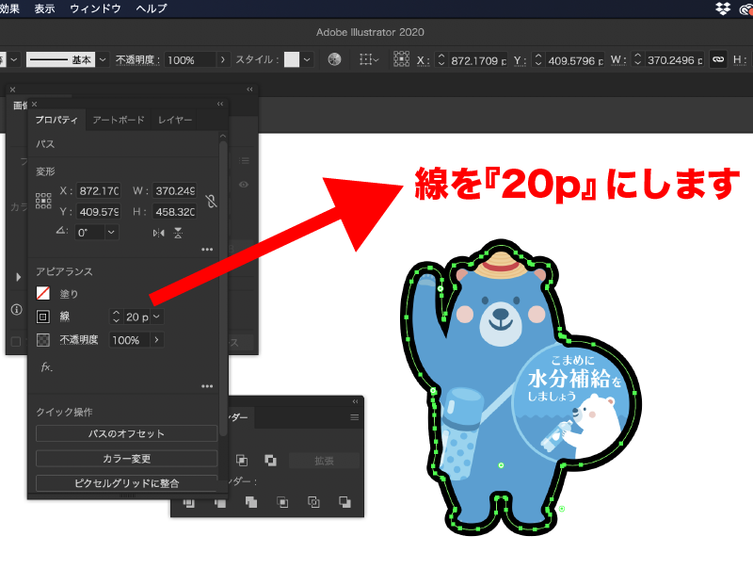Image resolution: width=753 pixels, height=585 pixels.
Task: Open the align selection icon dropdown
Action: point(369,59)
